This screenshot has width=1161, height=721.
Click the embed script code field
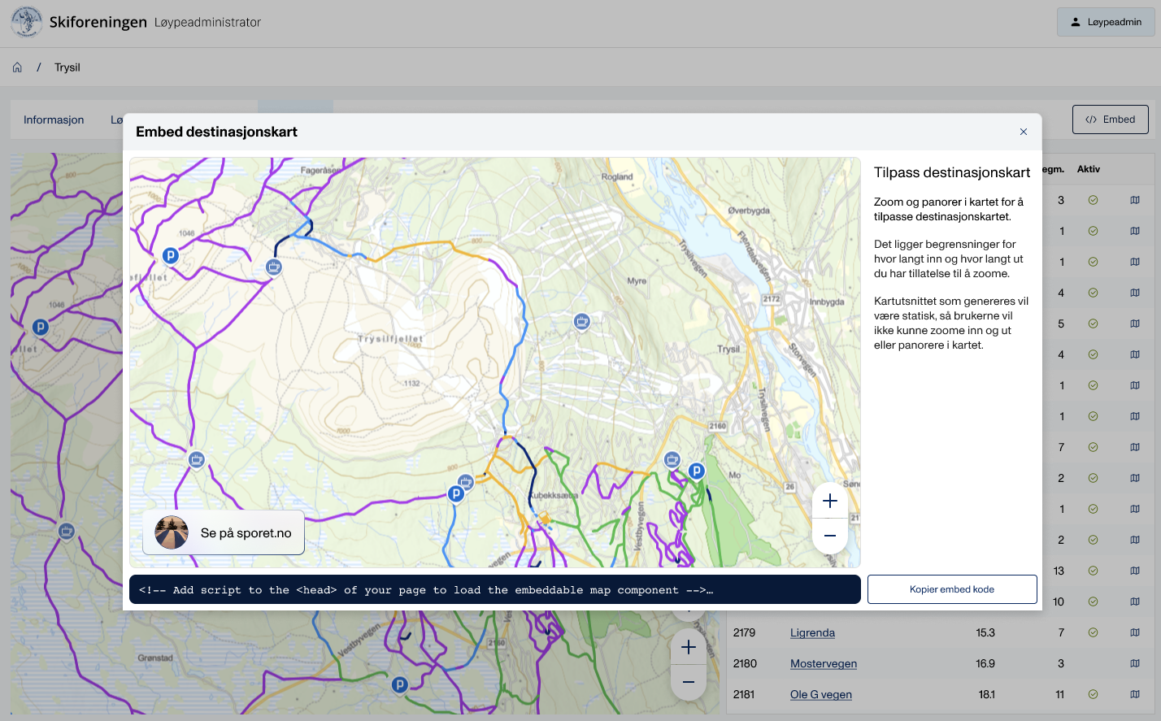494,590
